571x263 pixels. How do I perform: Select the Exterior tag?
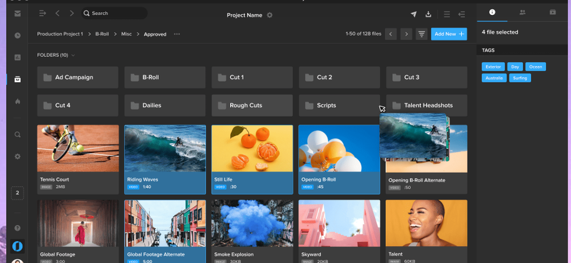point(493,67)
